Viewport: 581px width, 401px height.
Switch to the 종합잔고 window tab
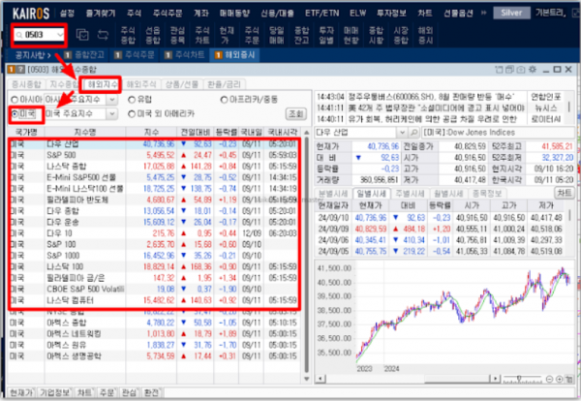tap(84, 55)
